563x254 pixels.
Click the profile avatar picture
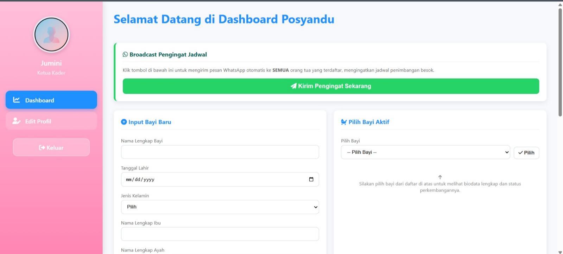tap(51, 34)
